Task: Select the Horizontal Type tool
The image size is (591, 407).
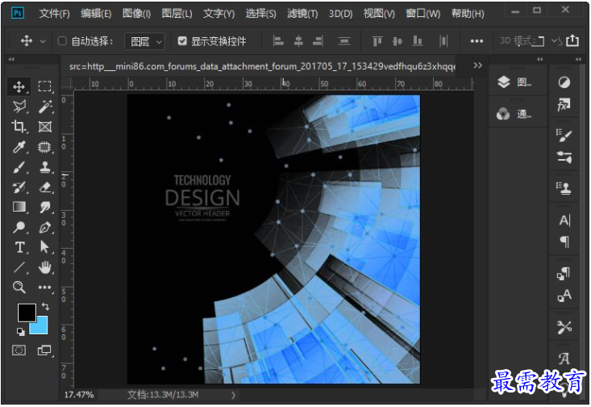Action: [x=19, y=247]
